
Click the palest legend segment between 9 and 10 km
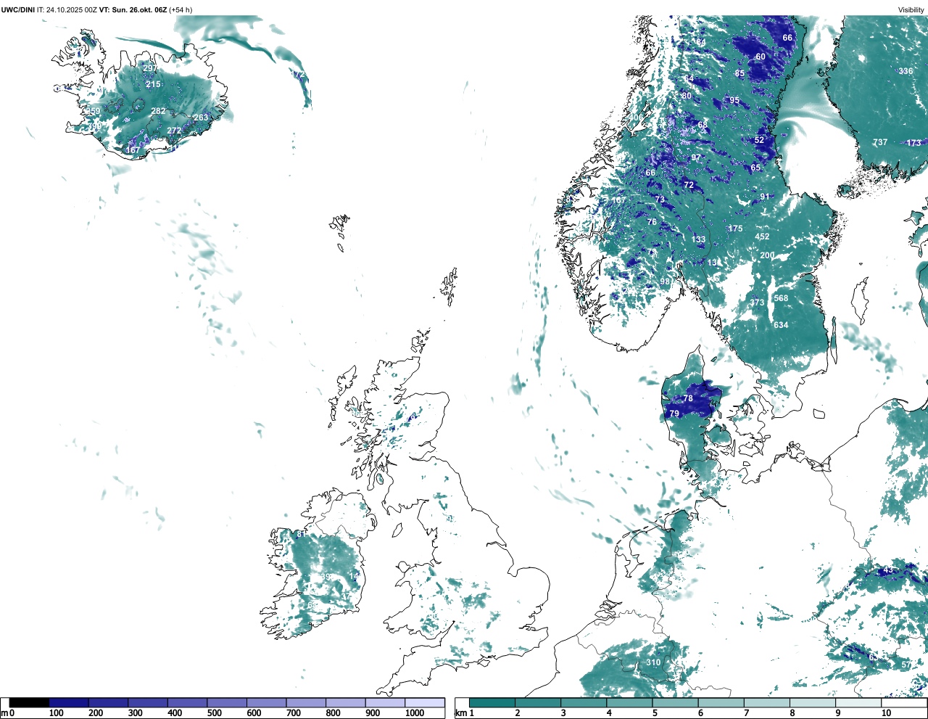(859, 703)
